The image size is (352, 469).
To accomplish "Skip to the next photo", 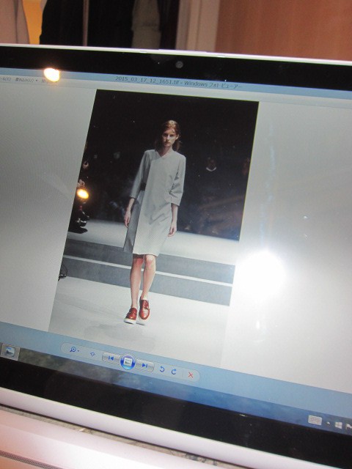I will 145,365.
